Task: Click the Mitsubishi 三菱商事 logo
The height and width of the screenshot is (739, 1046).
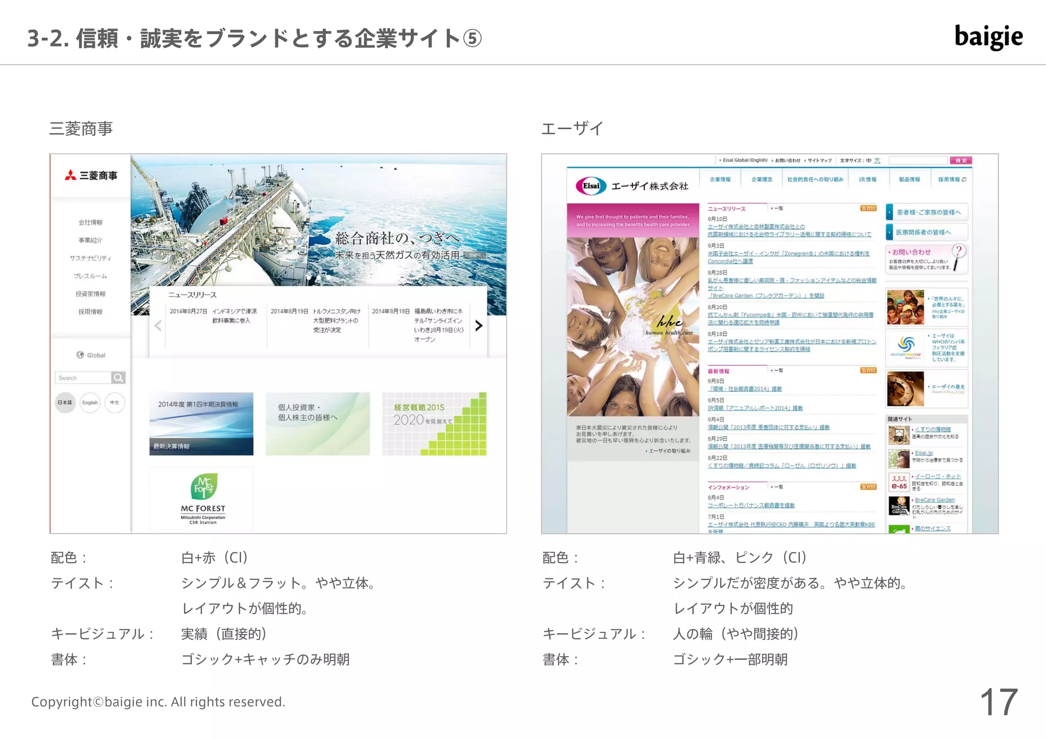Action: pos(91,176)
